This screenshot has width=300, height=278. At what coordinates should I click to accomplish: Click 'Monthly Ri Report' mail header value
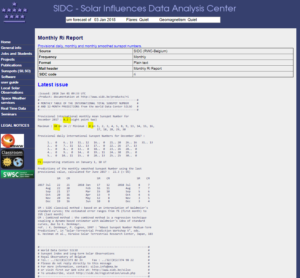pyautogui.click(x=213, y=69)
